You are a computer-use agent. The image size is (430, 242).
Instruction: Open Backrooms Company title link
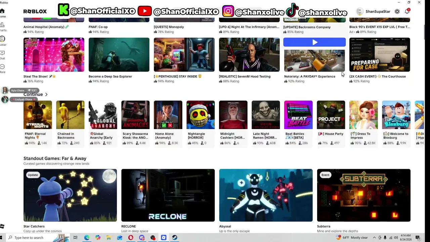307,27
